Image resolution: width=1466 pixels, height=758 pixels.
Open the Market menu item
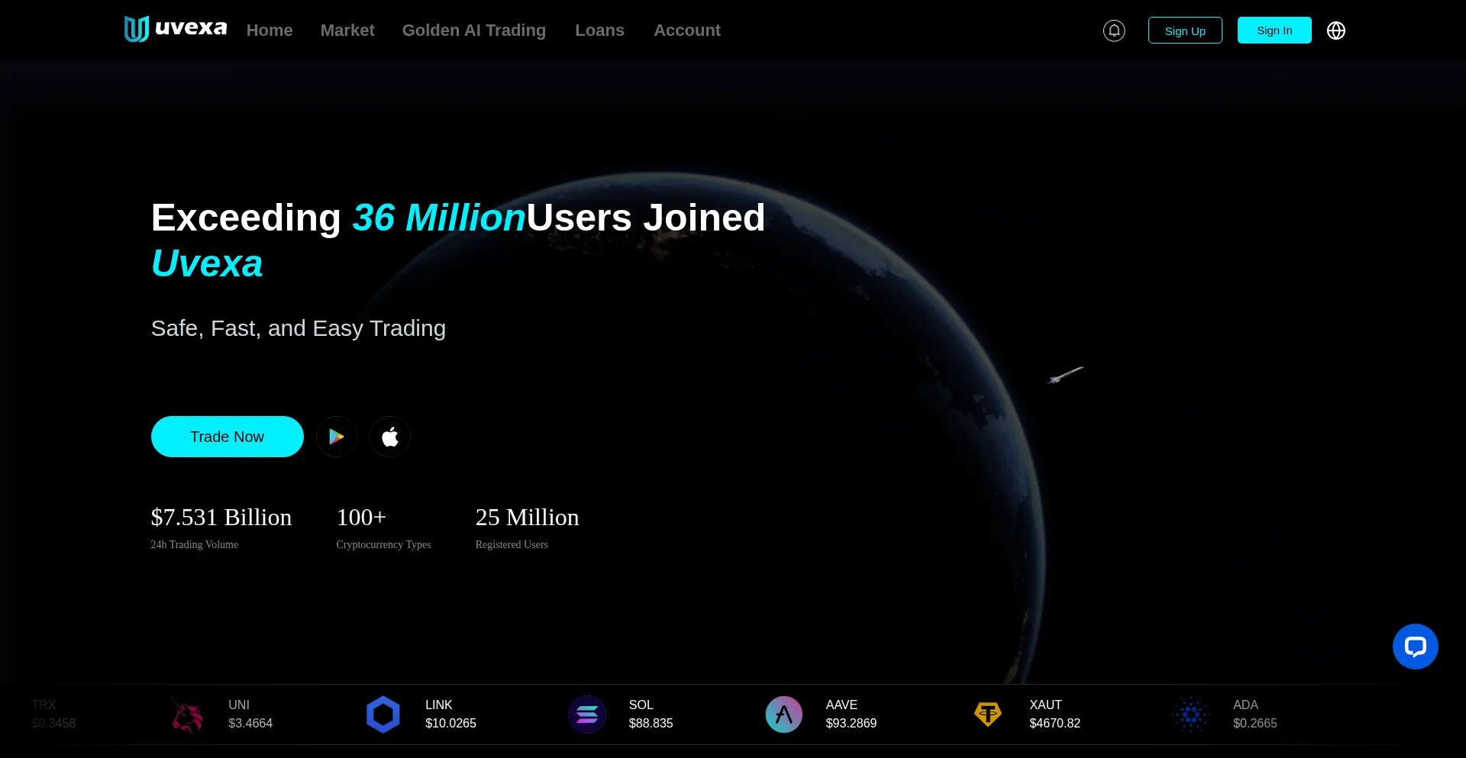click(347, 31)
